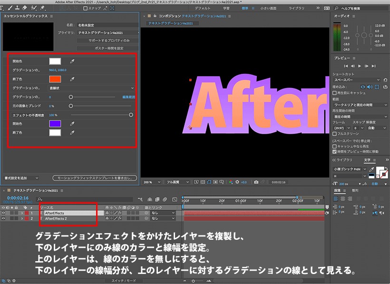Uncheck 時間をプレビュー時間に移動
Viewport: 390px width, 284px height.
[x=334, y=151]
